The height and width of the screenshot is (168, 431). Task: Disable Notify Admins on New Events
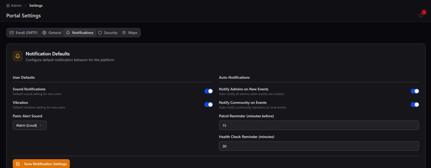tap(415, 91)
